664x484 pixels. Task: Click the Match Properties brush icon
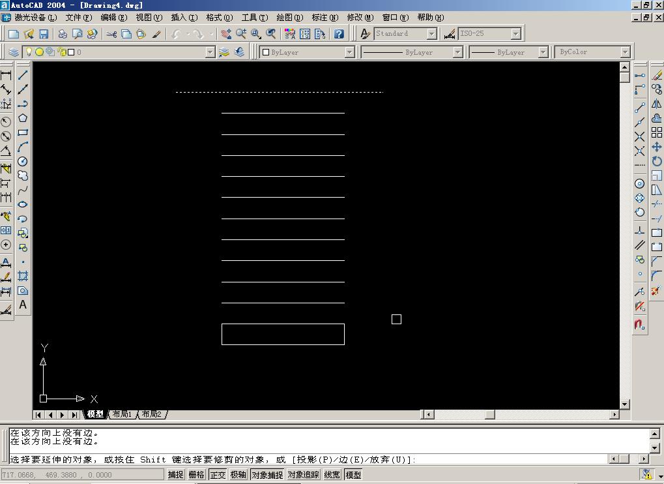[x=156, y=34]
